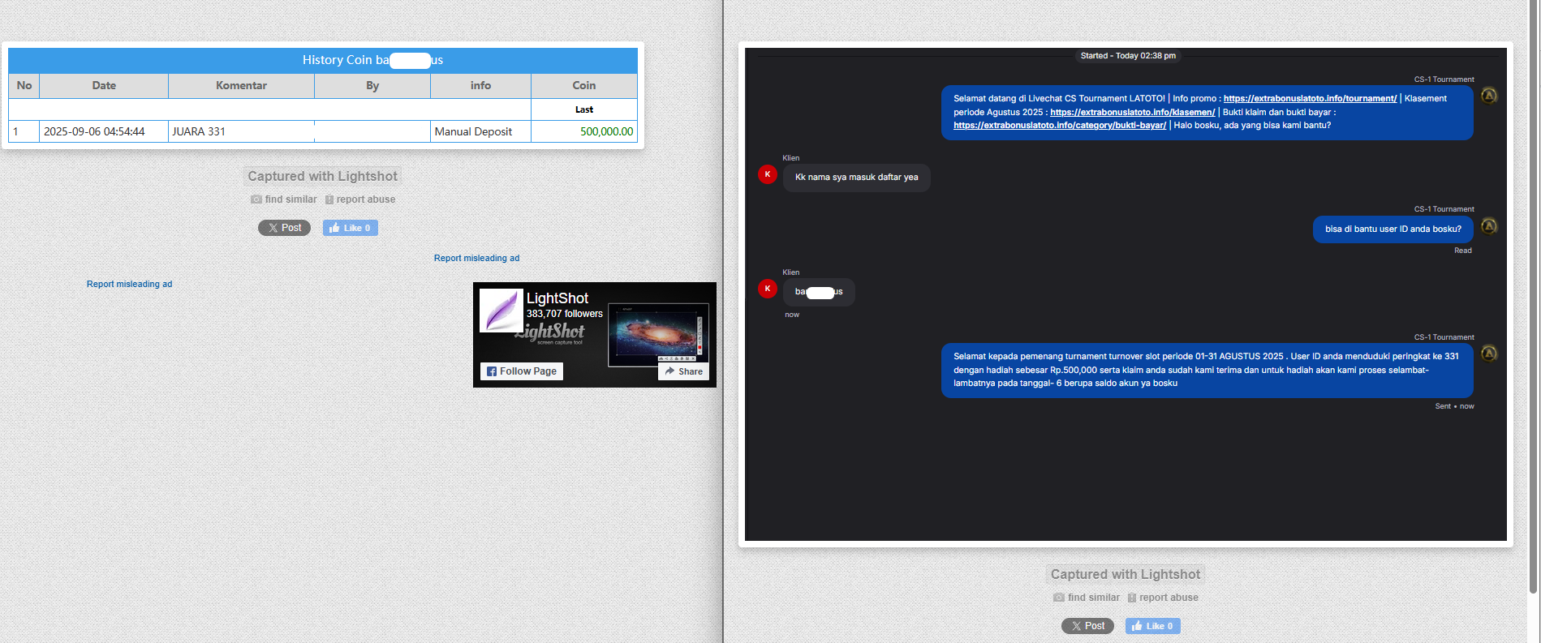Click Facebook Like button in right pane

(1153, 626)
